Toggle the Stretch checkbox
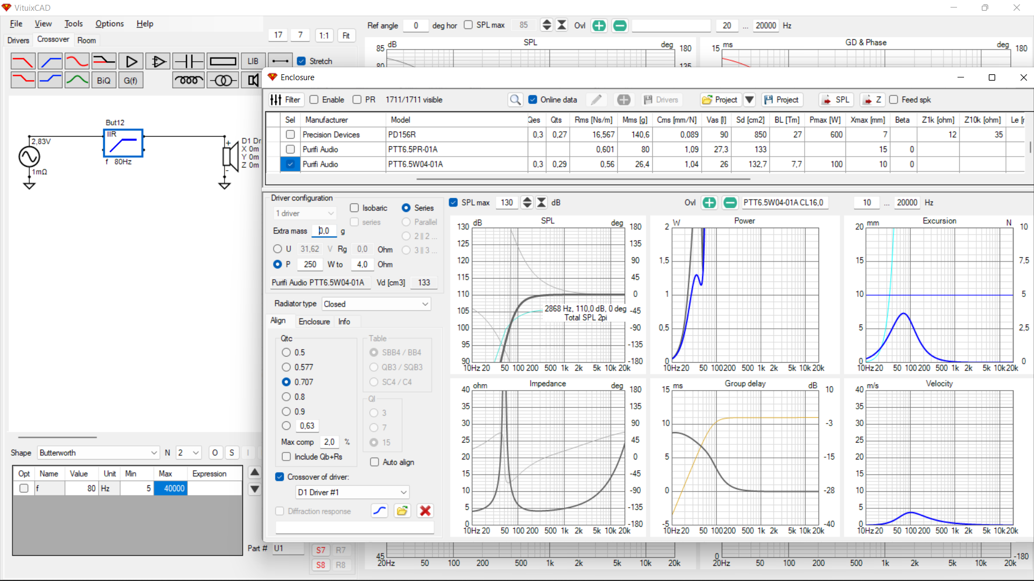The width and height of the screenshot is (1034, 581). (x=302, y=61)
